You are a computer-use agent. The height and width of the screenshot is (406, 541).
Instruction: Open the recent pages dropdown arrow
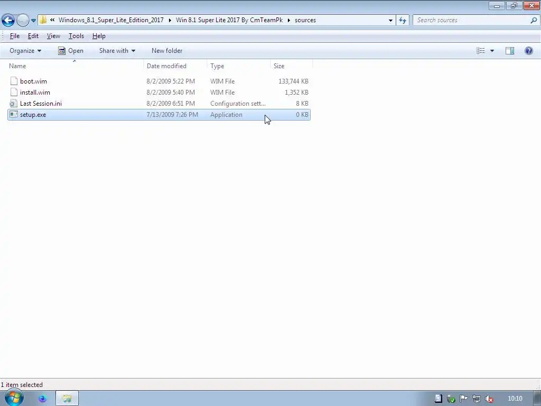(33, 21)
